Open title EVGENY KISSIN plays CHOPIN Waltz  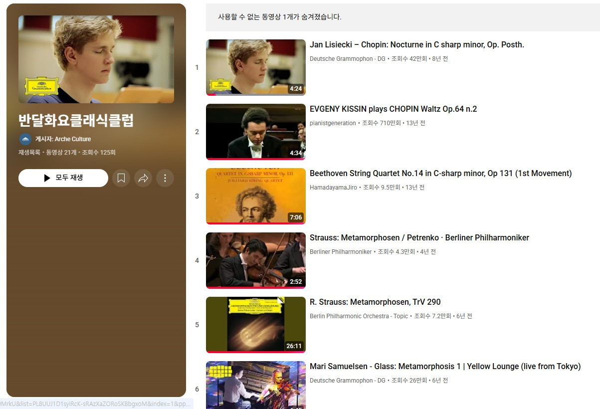pyautogui.click(x=393, y=109)
